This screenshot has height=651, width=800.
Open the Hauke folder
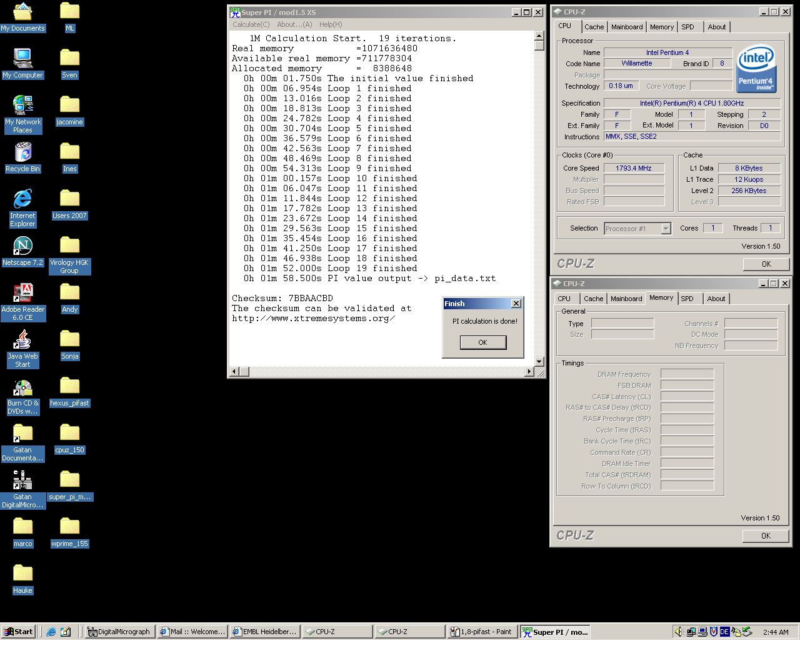22,579
